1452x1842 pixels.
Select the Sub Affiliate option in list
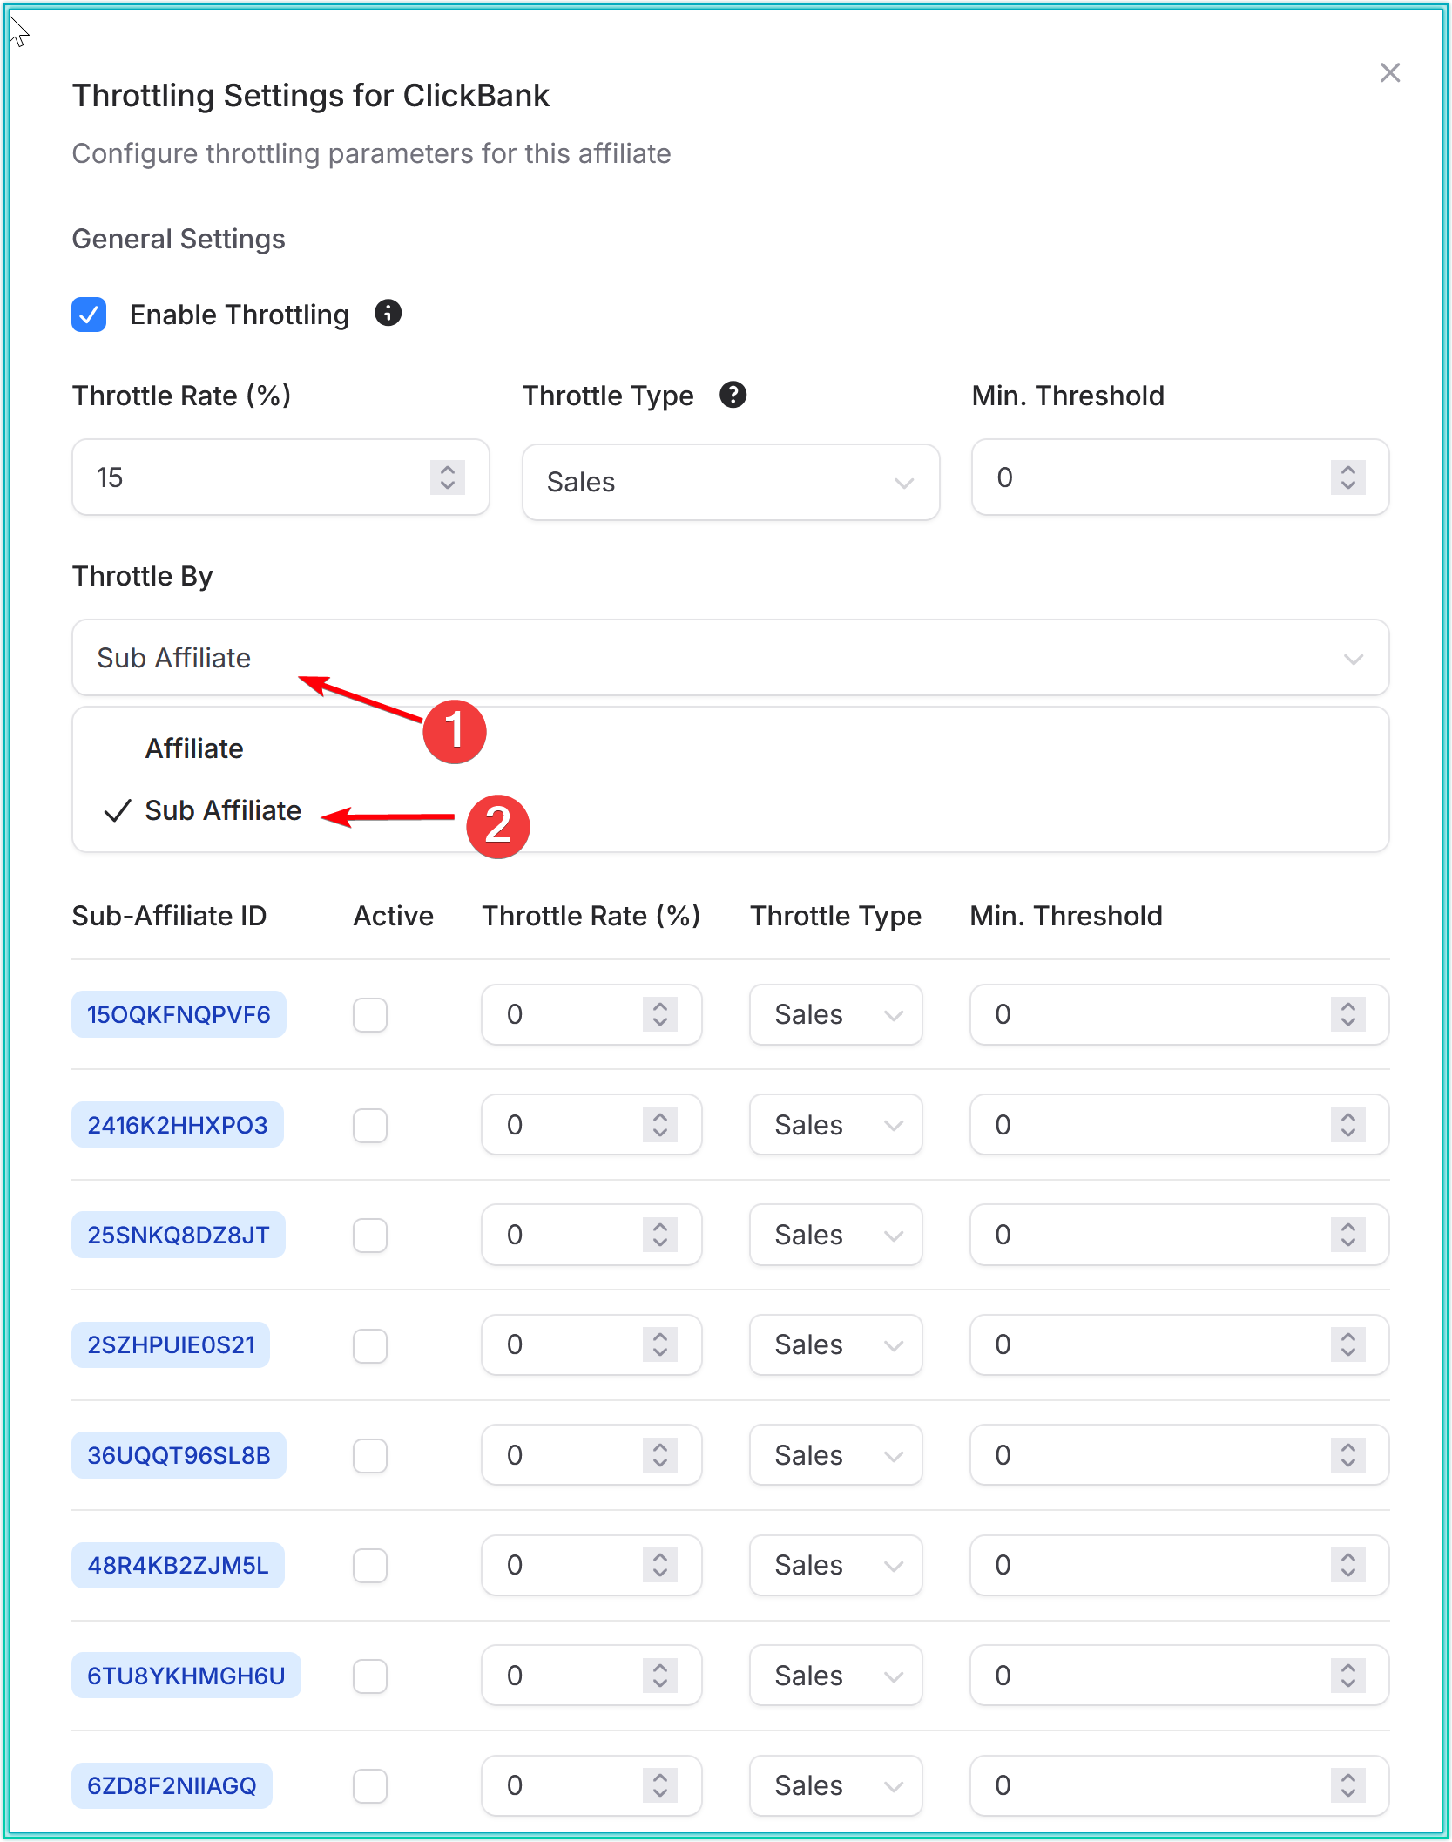click(223, 810)
